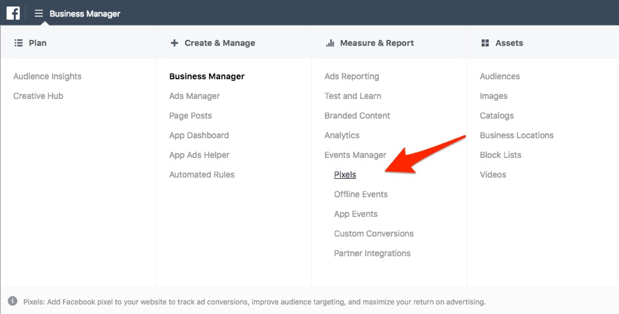Open Ads Reporting
Image resolution: width=619 pixels, height=314 pixels.
351,76
